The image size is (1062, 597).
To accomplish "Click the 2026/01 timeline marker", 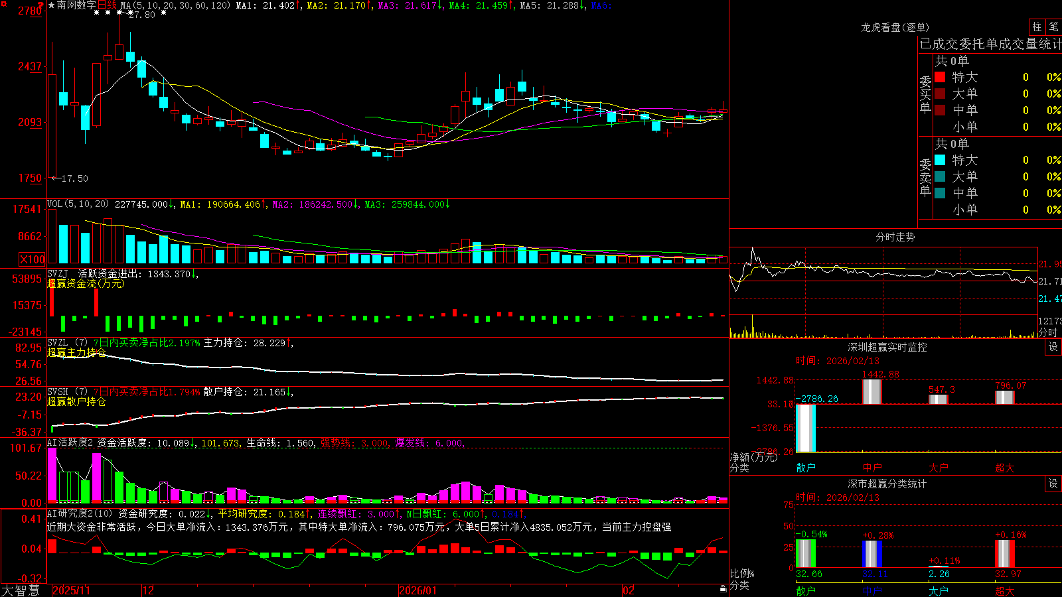I will [x=418, y=590].
